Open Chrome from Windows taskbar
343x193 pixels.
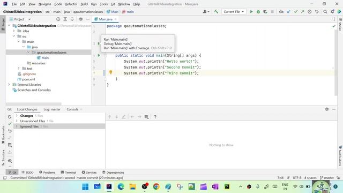[156, 187]
